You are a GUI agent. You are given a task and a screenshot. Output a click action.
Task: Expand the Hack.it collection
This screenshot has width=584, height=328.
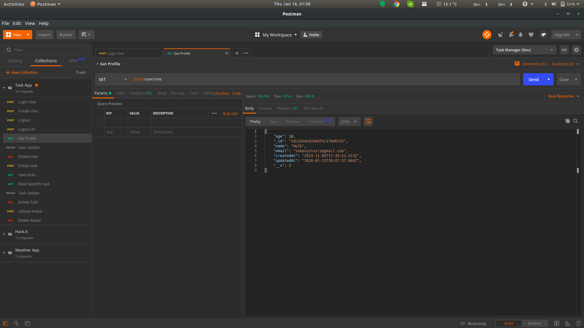(4, 234)
